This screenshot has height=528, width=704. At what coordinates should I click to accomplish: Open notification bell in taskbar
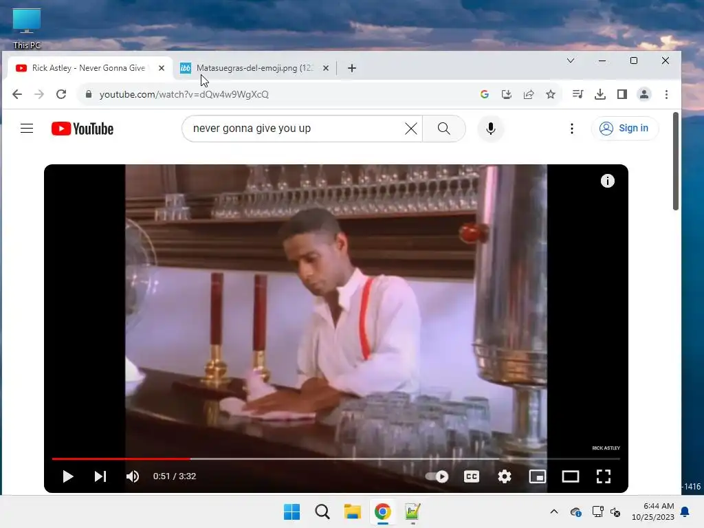(x=685, y=511)
